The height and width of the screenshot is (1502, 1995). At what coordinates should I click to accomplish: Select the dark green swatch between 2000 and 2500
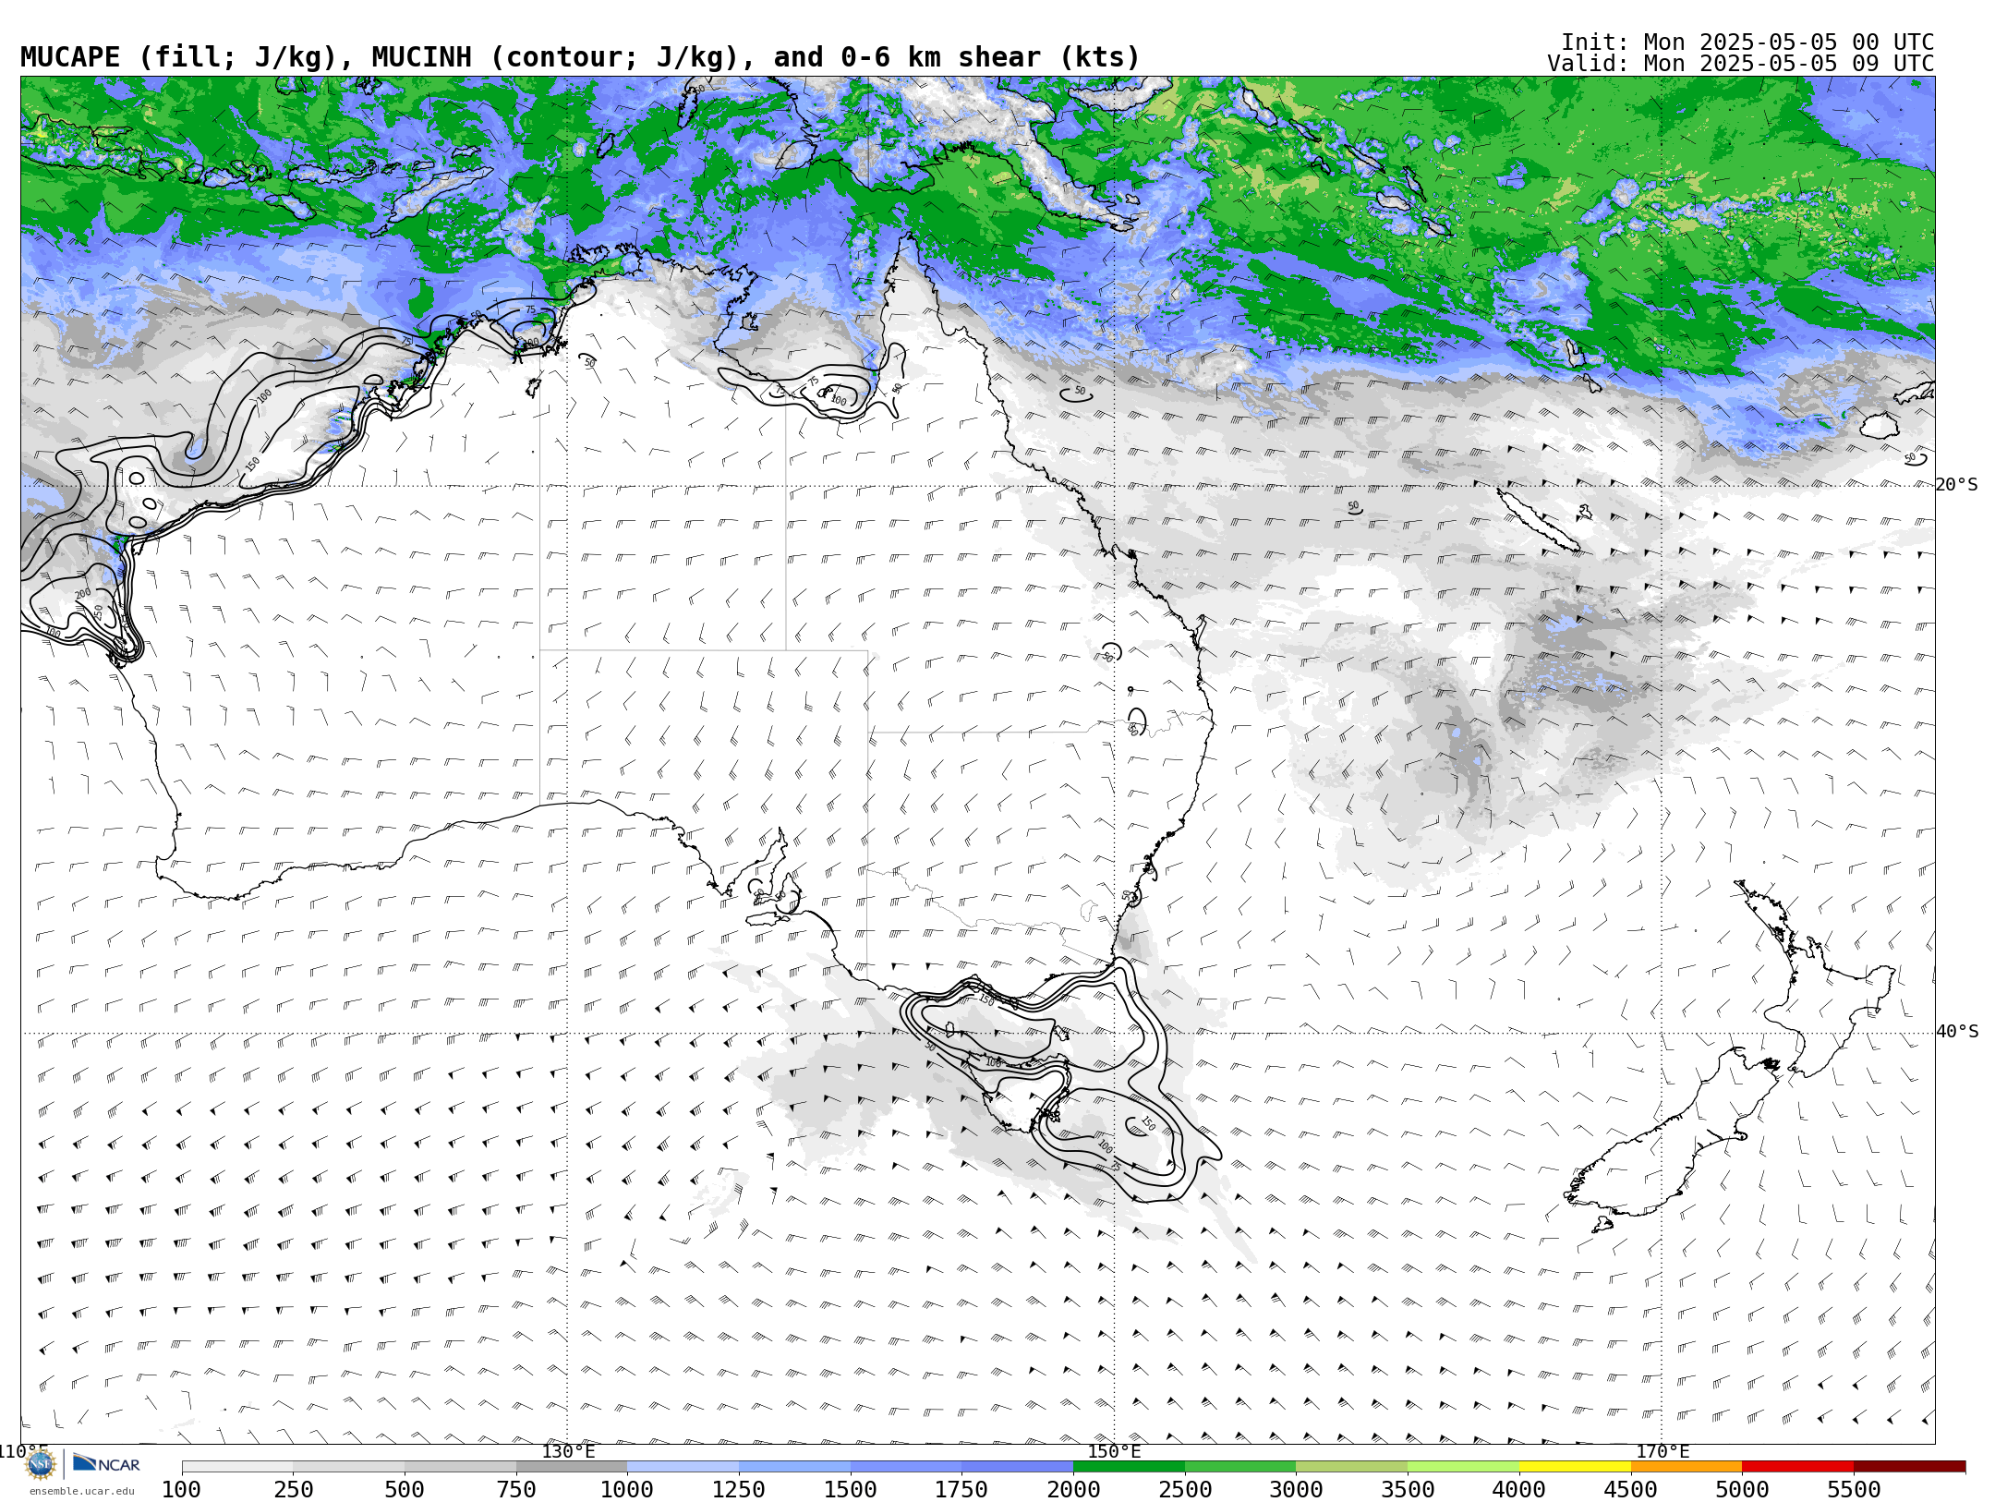click(1129, 1467)
